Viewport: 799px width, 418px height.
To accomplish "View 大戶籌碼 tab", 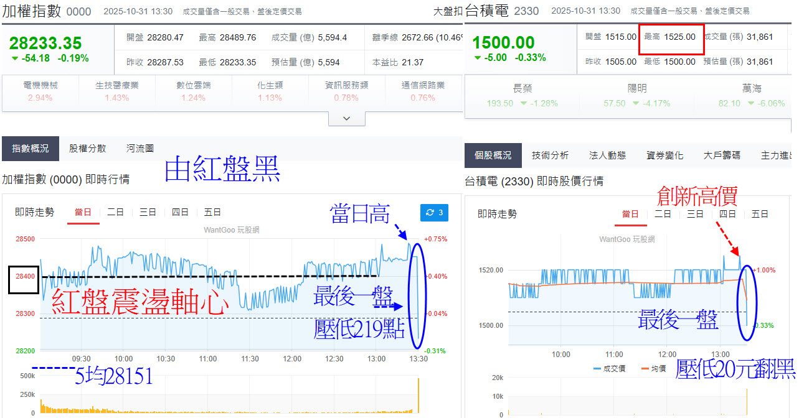I will click(722, 156).
